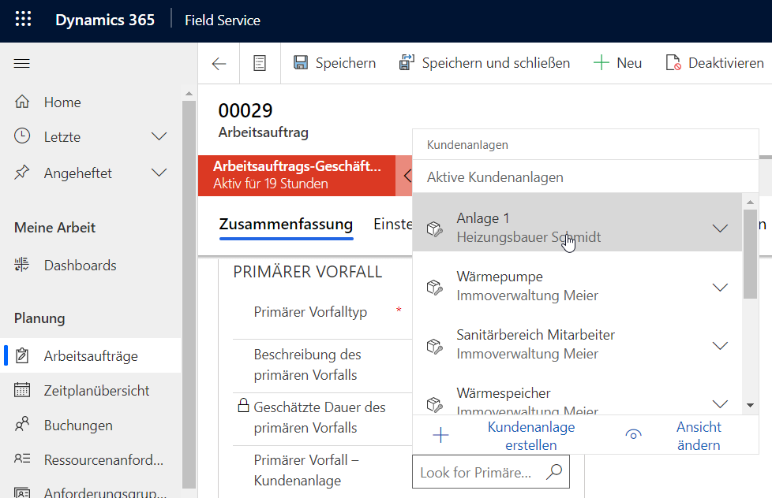Click the plus icon for Kundenanlage erstellen

440,435
